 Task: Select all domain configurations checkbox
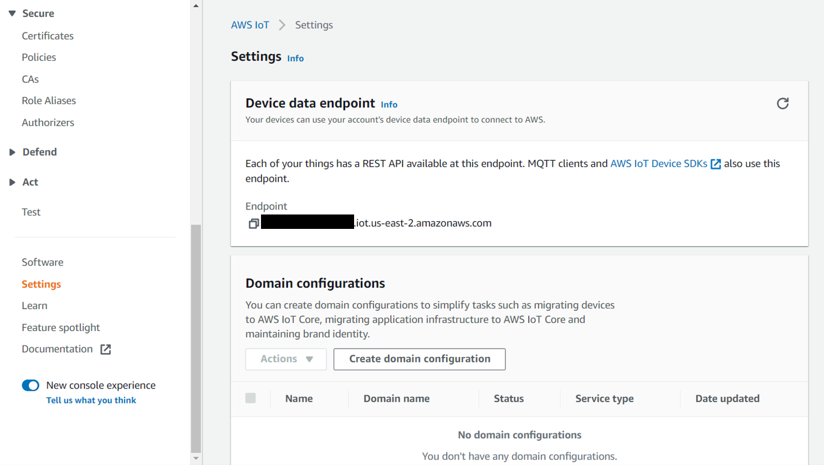250,398
